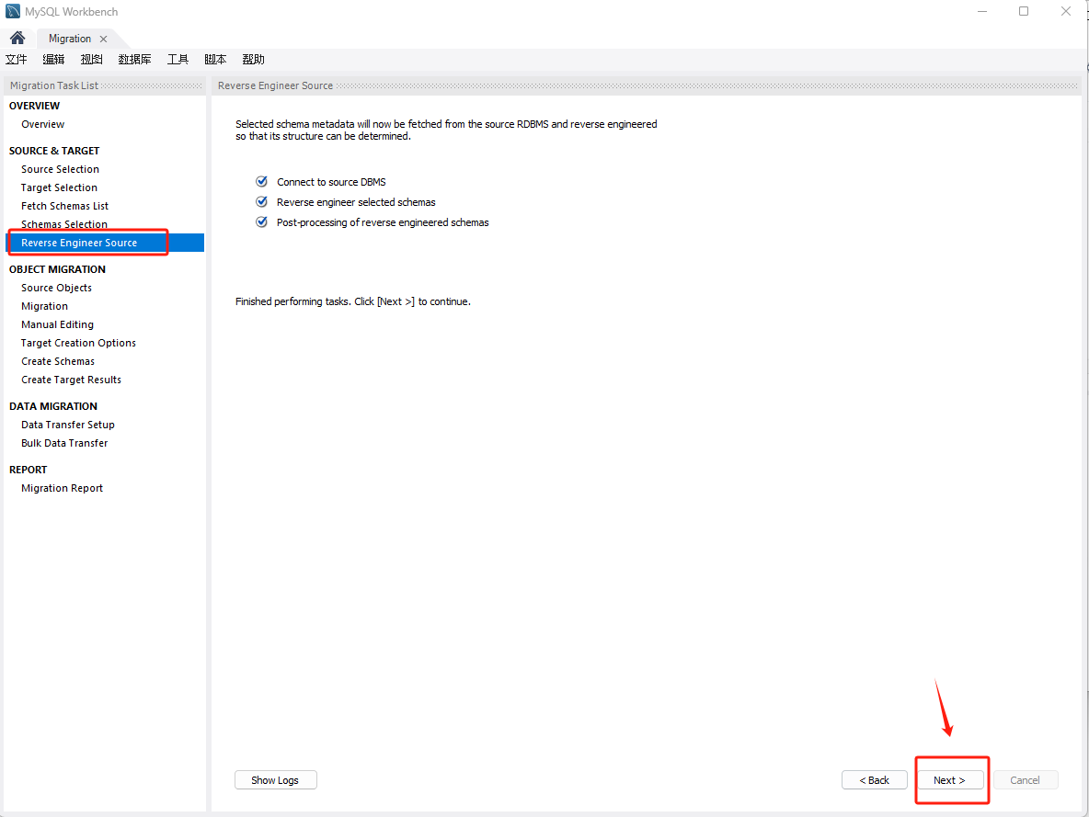Click the Reverse Engineer Source page title
The image size is (1089, 817).
tap(276, 85)
